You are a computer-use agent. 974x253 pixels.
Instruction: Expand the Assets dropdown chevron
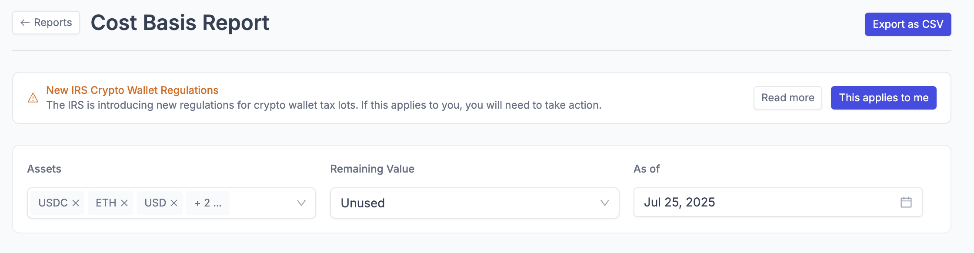coord(301,203)
